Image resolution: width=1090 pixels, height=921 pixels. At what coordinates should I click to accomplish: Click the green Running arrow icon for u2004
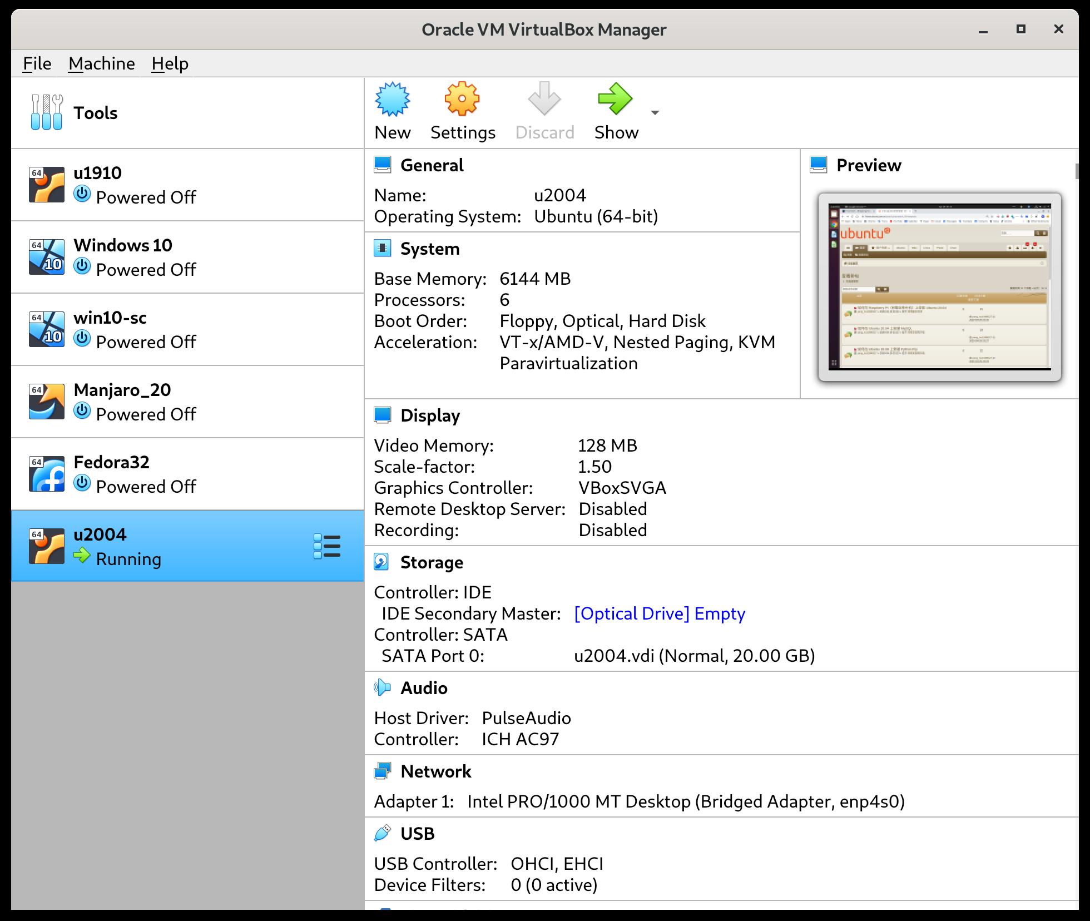(82, 555)
